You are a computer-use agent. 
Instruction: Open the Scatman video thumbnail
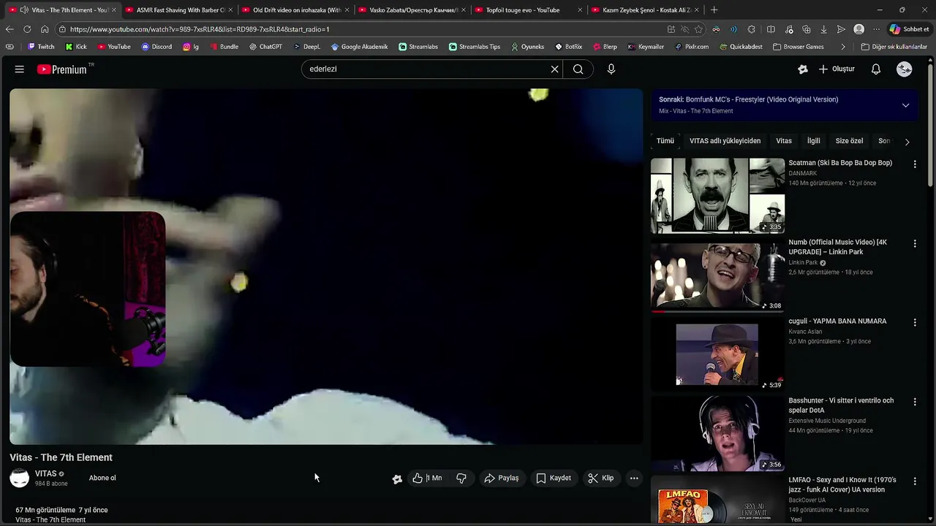click(x=717, y=195)
